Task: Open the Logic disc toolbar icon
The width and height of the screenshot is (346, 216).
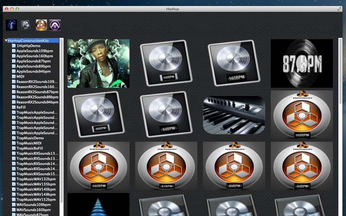Action: [x=26, y=25]
